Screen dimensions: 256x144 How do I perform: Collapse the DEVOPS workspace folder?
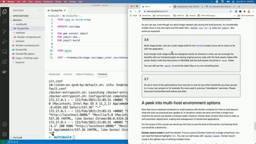pos(17,20)
